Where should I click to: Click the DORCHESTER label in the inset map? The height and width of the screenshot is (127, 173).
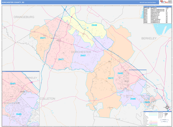[12, 103]
